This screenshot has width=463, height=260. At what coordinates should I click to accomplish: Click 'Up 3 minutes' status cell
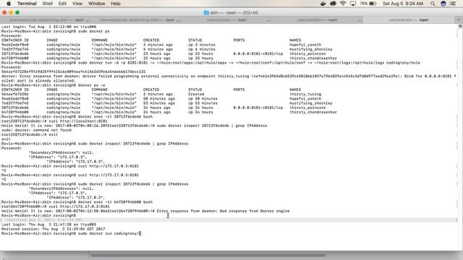click(202, 45)
